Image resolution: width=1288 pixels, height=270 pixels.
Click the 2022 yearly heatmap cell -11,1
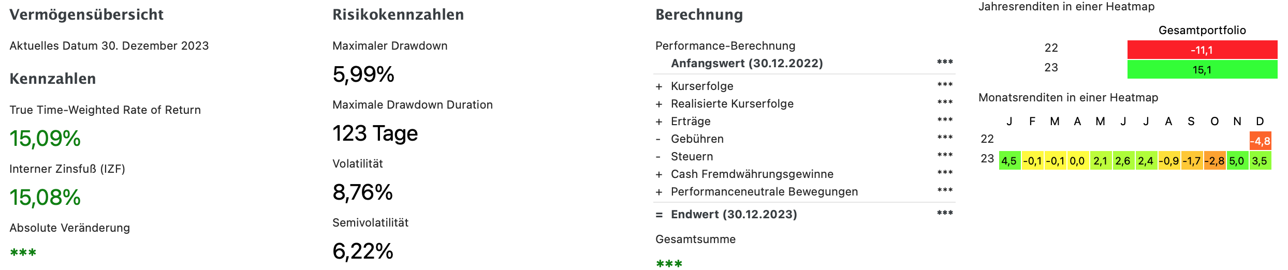[x=1202, y=50]
